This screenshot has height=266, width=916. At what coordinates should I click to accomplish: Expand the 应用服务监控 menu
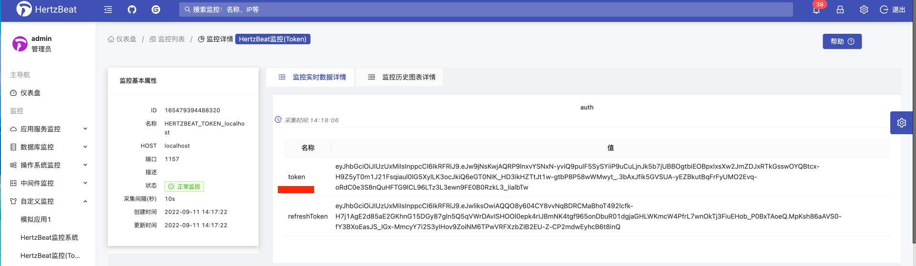click(x=48, y=129)
